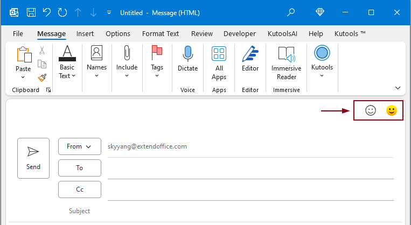The width and height of the screenshot is (411, 225).
Task: Open the Format Text tab
Action: 161,33
